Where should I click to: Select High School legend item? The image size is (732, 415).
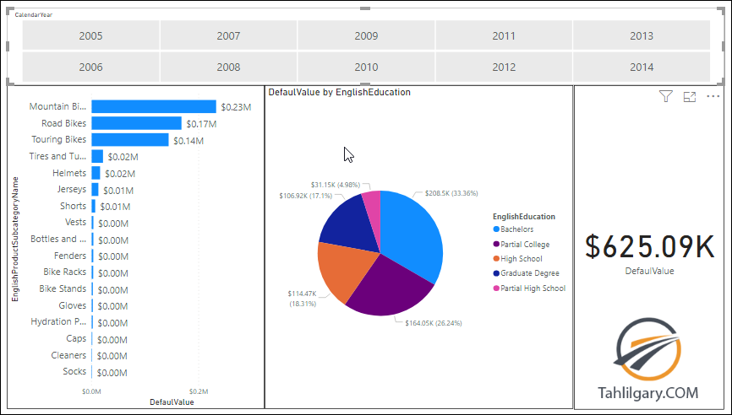pyautogui.click(x=517, y=258)
